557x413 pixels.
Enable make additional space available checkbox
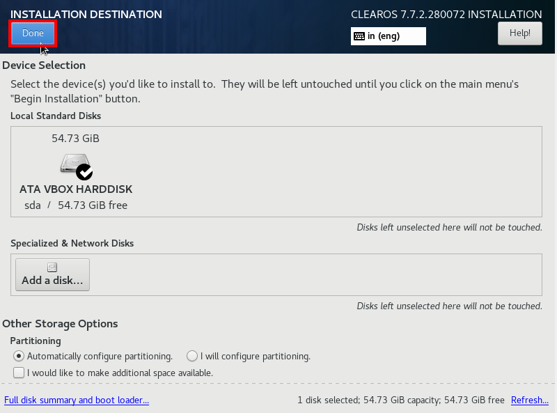19,373
